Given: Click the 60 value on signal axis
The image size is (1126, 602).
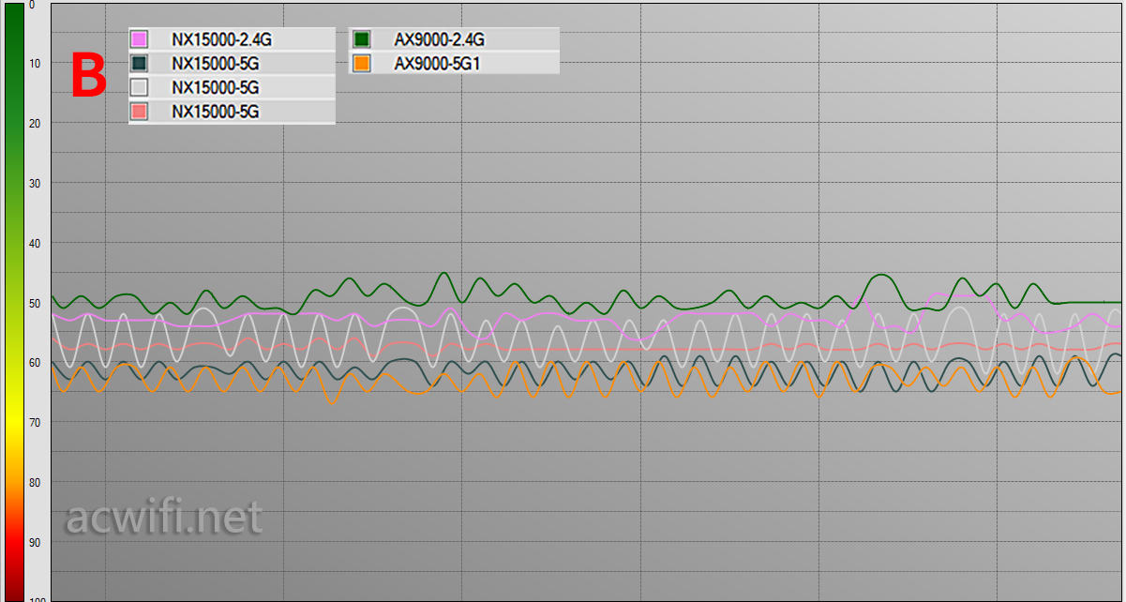Looking at the screenshot, I should pyautogui.click(x=35, y=363).
